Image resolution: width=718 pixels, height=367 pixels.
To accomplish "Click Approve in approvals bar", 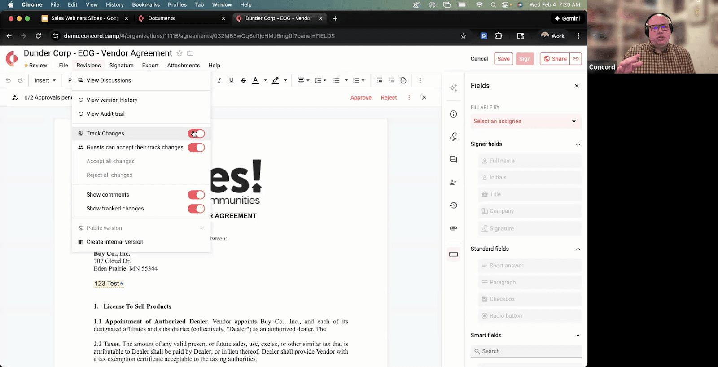I will point(361,97).
